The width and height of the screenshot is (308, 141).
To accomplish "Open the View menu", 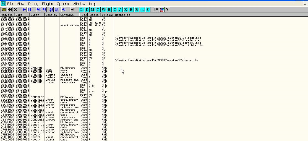I will tap(20, 4).
